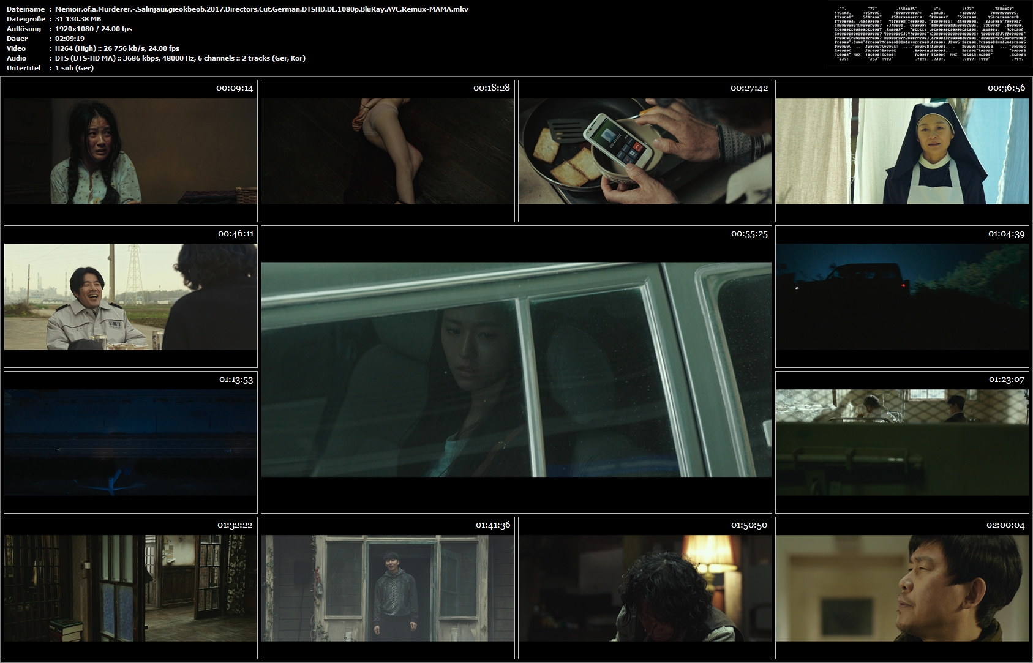Click the Dateiname label
This screenshot has height=663, width=1033.
pyautogui.click(x=25, y=9)
